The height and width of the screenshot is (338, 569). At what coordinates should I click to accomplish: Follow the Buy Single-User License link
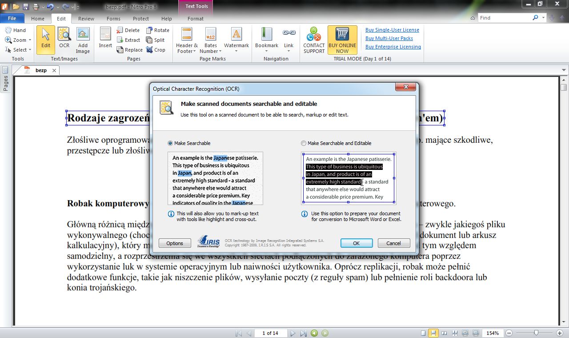pyautogui.click(x=392, y=30)
